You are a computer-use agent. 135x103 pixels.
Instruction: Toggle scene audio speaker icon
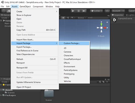pos(67,18)
